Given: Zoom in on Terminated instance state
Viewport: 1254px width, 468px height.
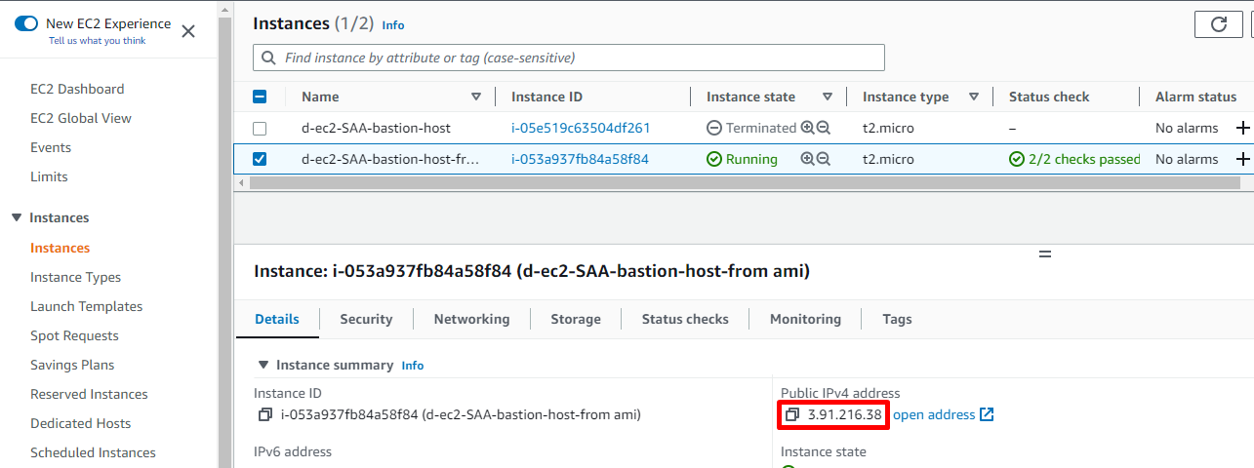Looking at the screenshot, I should (x=807, y=128).
